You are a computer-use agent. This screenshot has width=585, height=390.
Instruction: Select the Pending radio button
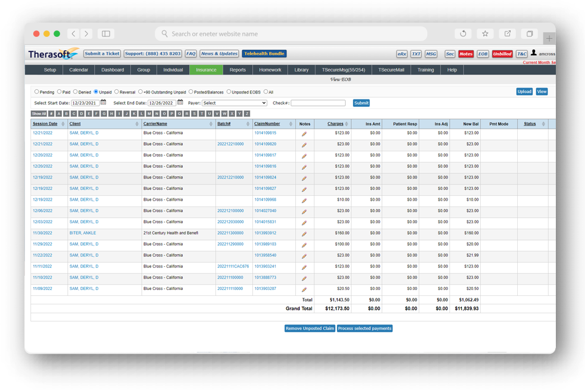click(x=36, y=92)
